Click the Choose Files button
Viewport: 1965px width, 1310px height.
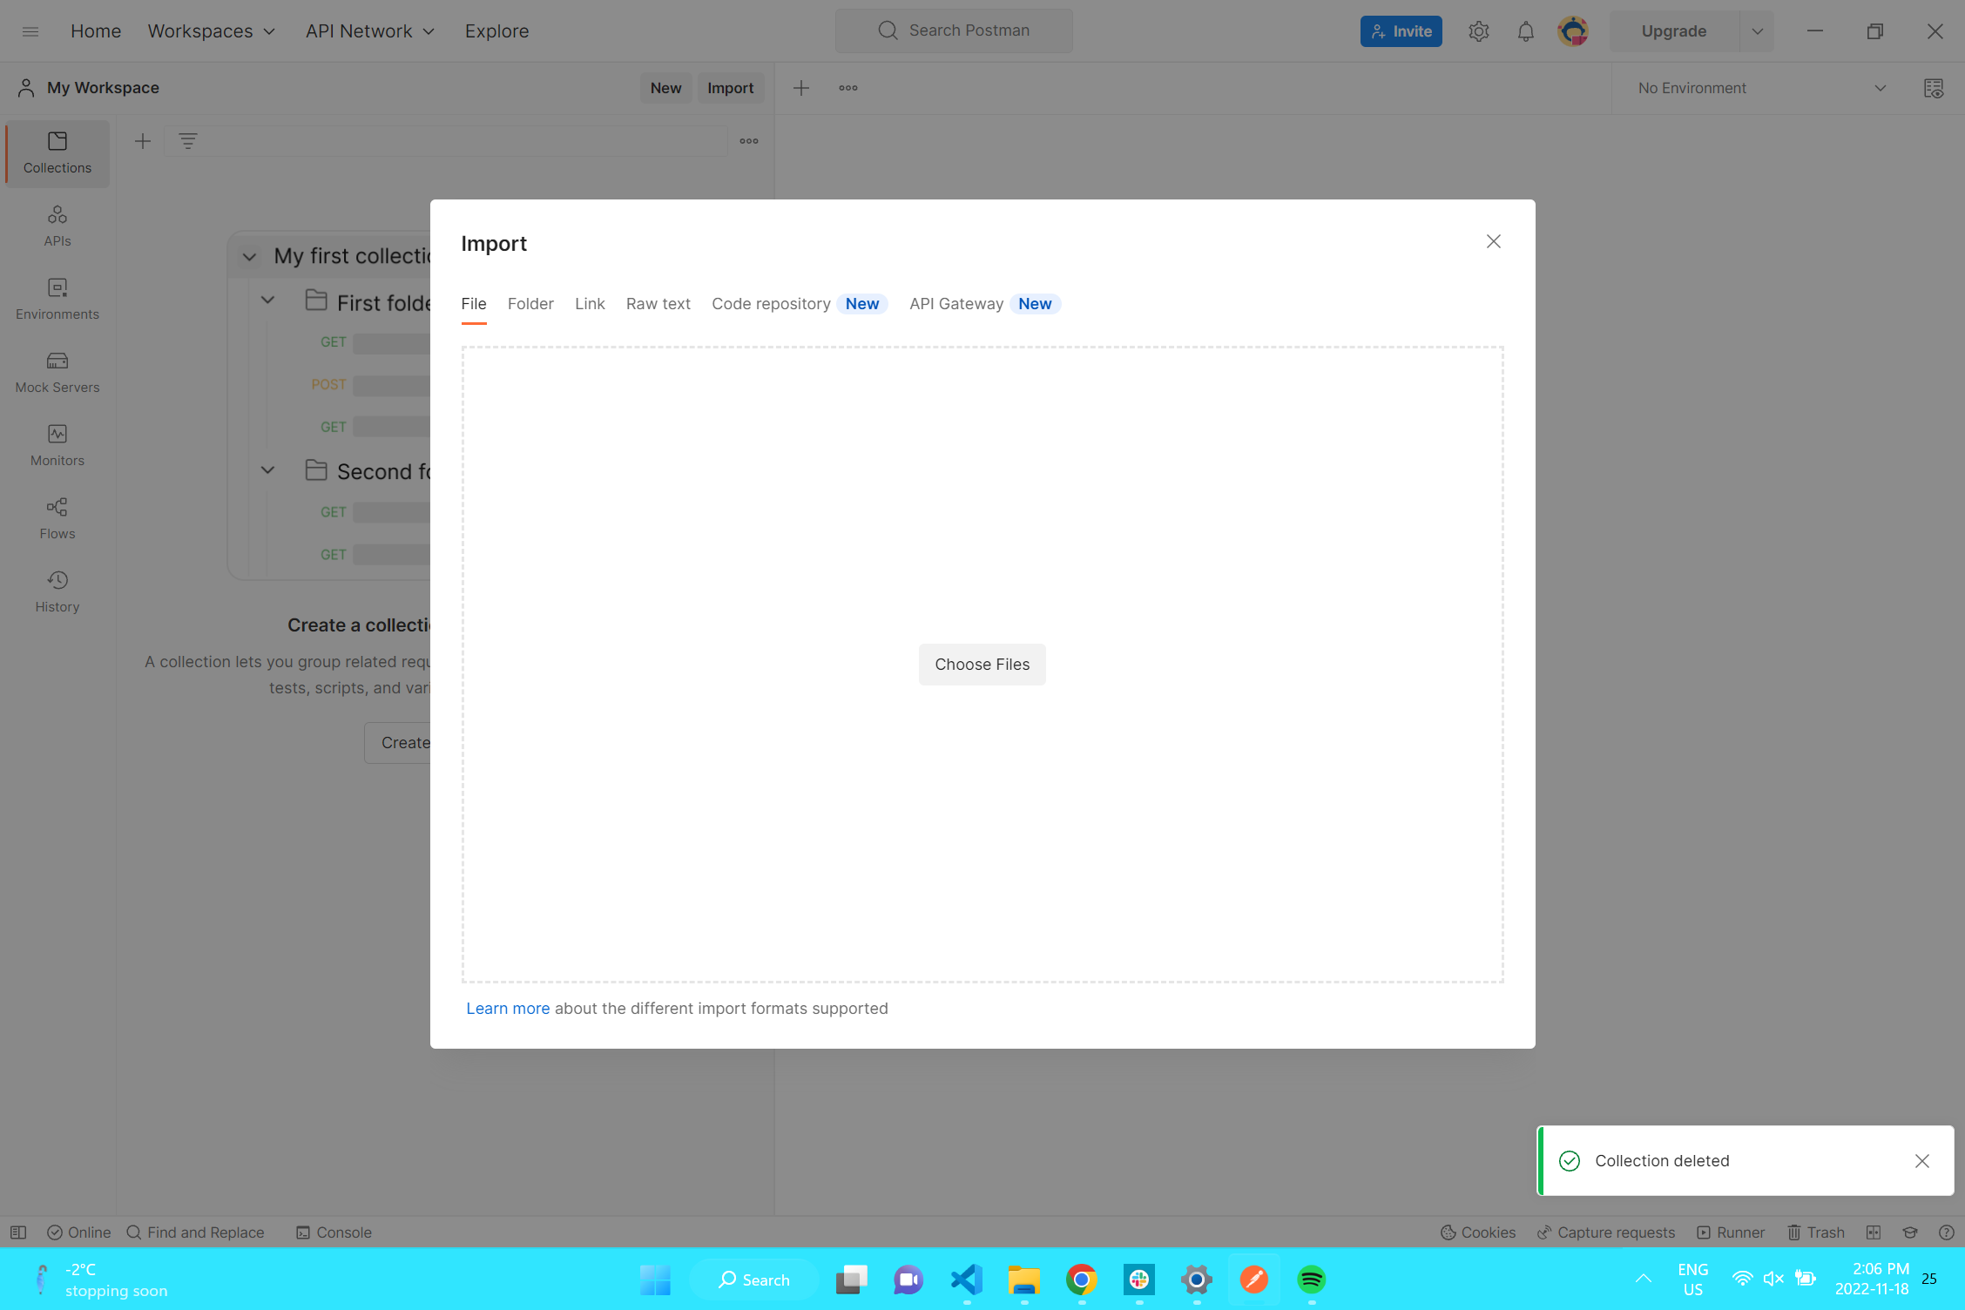(982, 665)
